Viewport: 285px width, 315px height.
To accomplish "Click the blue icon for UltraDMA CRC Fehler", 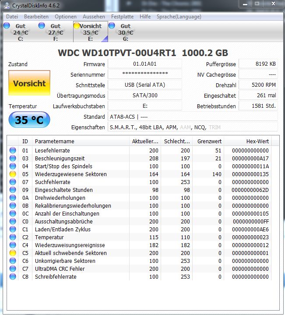I will [x=13, y=269].
